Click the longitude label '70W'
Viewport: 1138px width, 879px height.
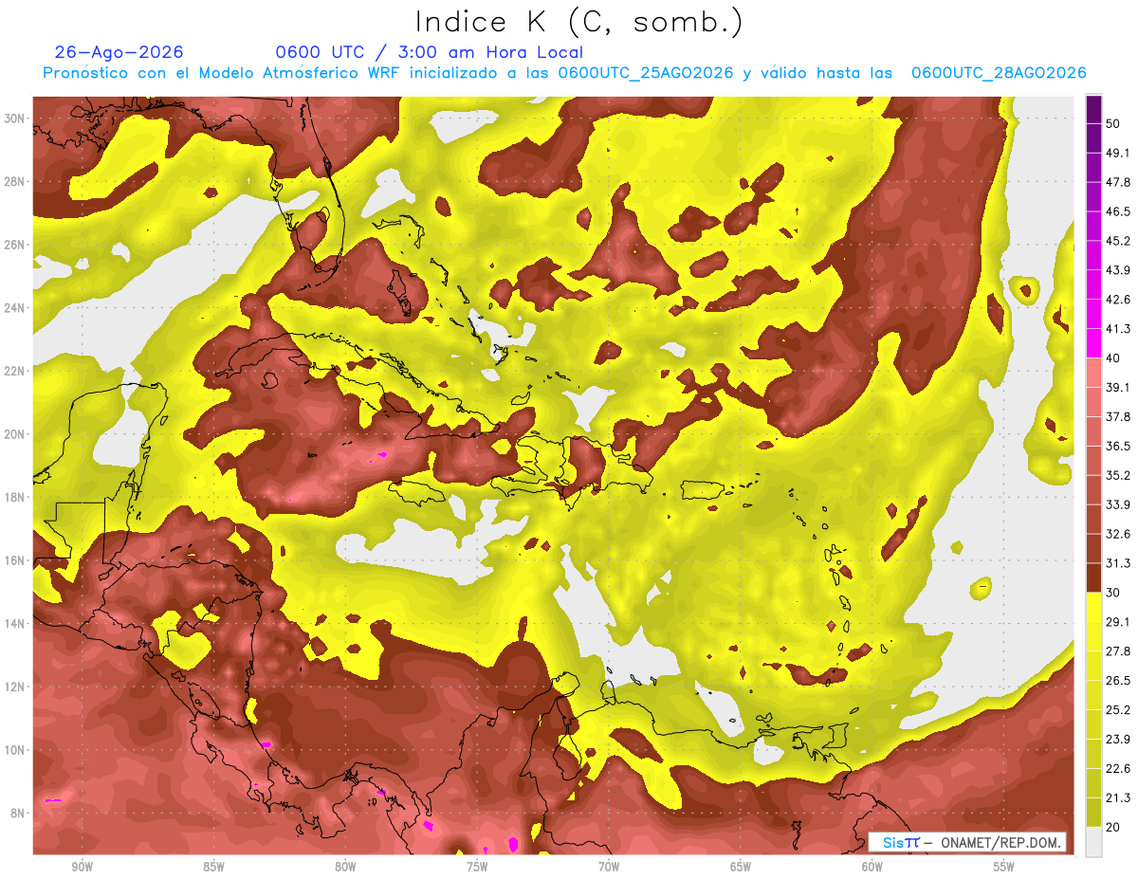[x=609, y=867]
